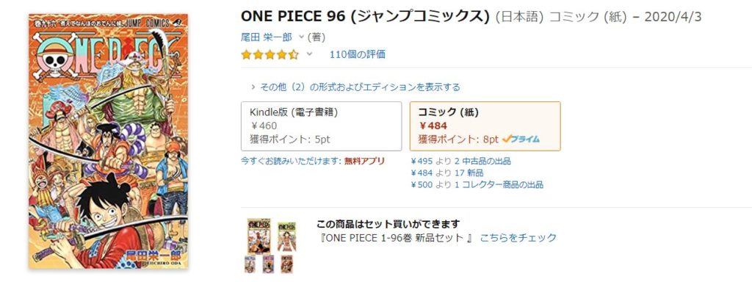
Task: Open the 110個の評価 reviews link
Action: (358, 54)
